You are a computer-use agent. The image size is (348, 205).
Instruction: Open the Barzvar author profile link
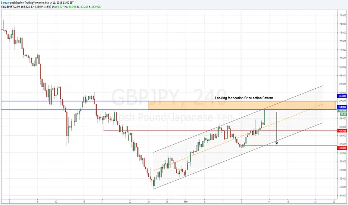tap(5, 3)
